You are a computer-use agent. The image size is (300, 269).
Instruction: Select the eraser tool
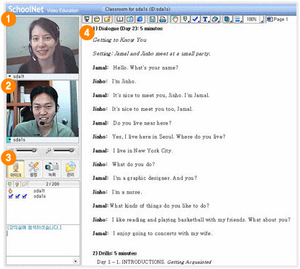(x=215, y=19)
